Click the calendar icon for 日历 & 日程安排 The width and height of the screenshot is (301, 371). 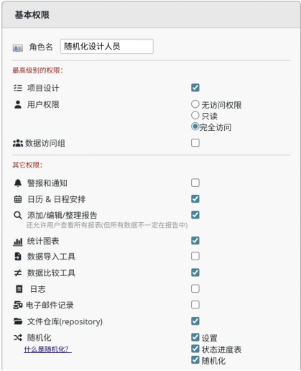[x=18, y=199]
